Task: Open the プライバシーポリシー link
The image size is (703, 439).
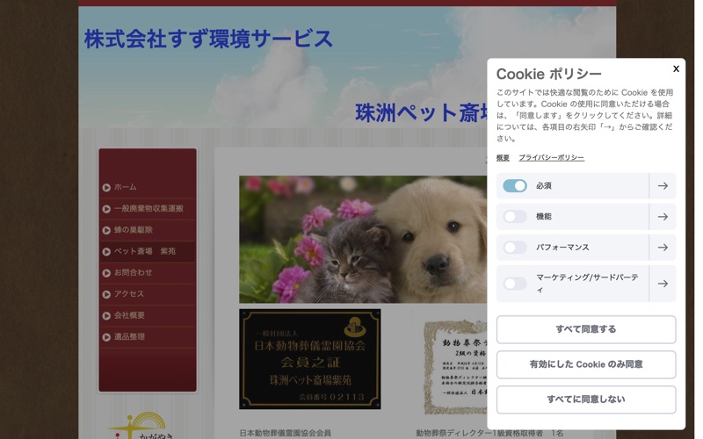Action: 552,158
